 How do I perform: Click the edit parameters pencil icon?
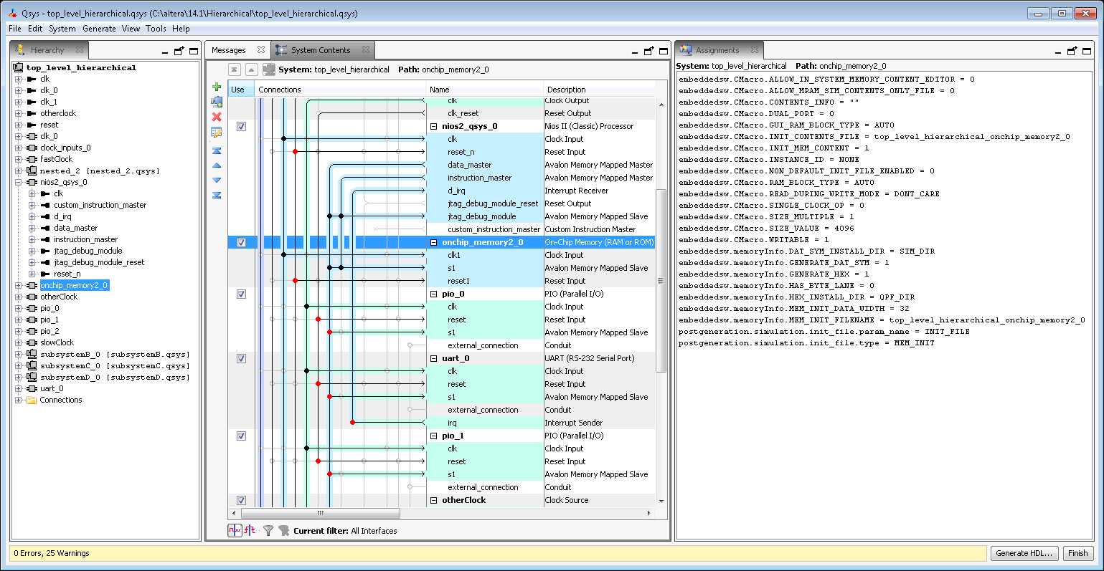tap(217, 133)
